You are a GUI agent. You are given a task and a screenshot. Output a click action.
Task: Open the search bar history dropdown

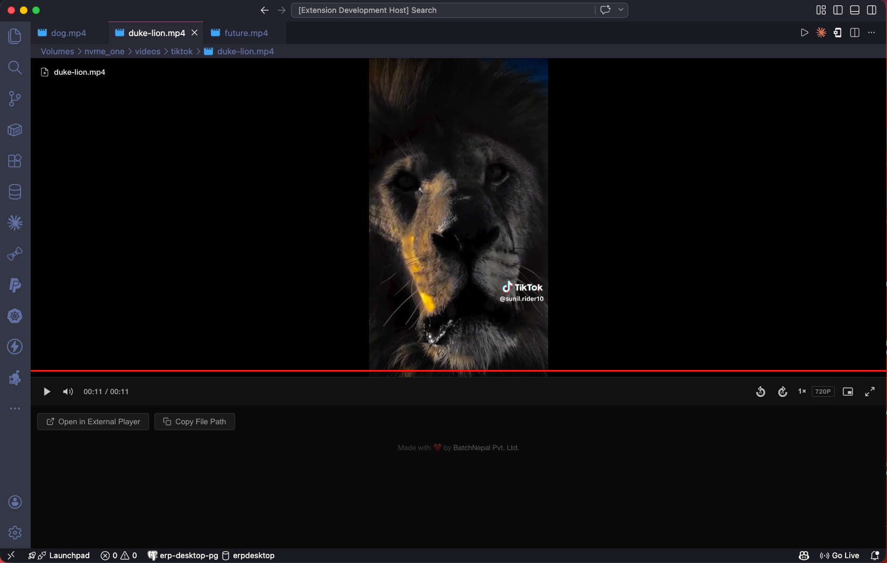tap(620, 10)
